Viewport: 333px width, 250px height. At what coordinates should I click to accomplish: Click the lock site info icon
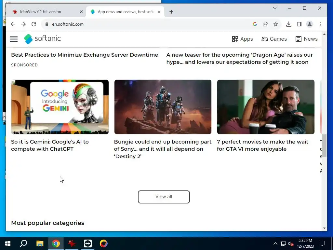[47, 24]
